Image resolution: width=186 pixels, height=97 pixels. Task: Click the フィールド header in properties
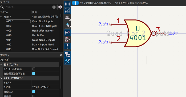click(x=4, y=60)
